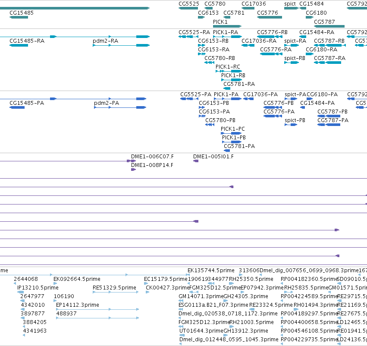Select the PICK1-PC protein feature
The width and height of the screenshot is (367, 346).
231,133
